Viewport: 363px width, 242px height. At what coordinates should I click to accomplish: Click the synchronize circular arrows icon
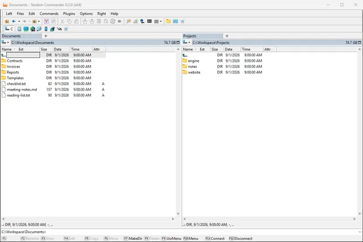point(113,22)
